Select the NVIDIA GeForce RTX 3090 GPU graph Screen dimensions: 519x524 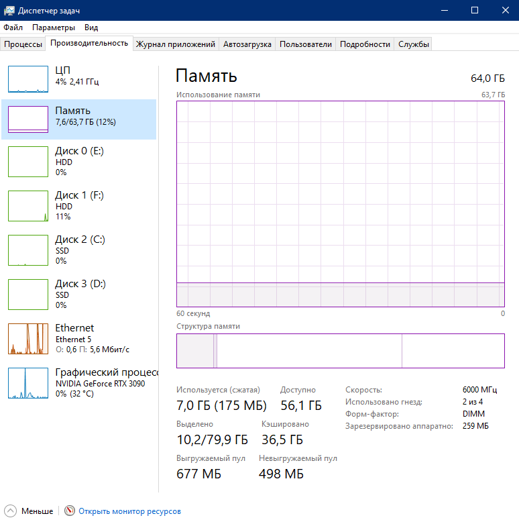[x=28, y=383]
